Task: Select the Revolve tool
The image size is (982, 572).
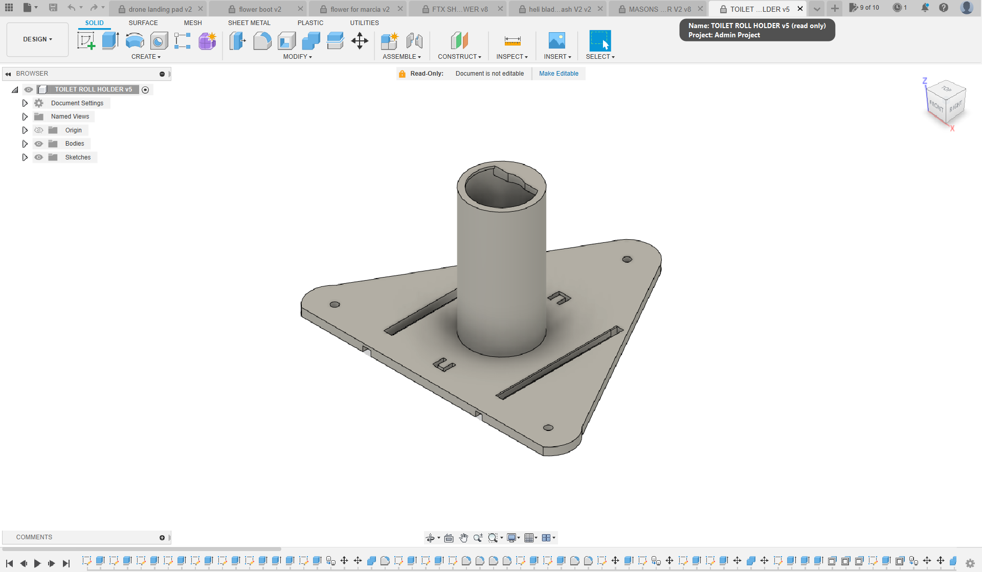Action: [135, 40]
